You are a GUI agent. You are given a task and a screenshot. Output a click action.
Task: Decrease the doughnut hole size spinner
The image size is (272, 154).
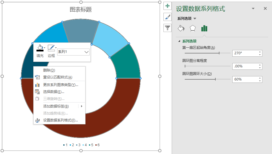(x=260, y=81)
